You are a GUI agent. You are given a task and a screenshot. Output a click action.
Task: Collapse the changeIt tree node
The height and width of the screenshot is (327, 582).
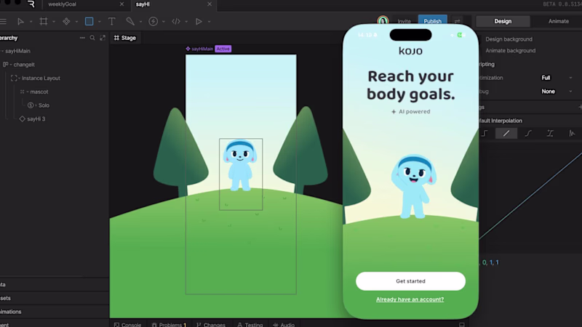(11, 65)
